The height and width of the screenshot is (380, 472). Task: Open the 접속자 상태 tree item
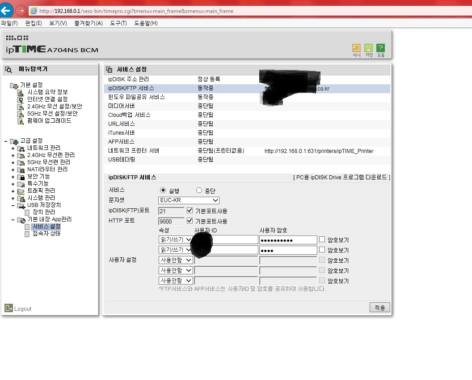click(x=46, y=233)
